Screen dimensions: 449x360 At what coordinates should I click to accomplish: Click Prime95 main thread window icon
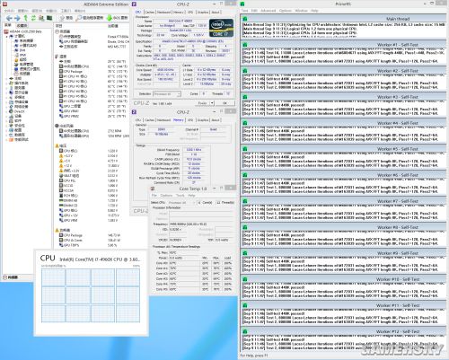pyautogui.click(x=245, y=19)
